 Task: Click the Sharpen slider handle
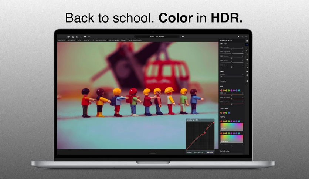(221, 77)
